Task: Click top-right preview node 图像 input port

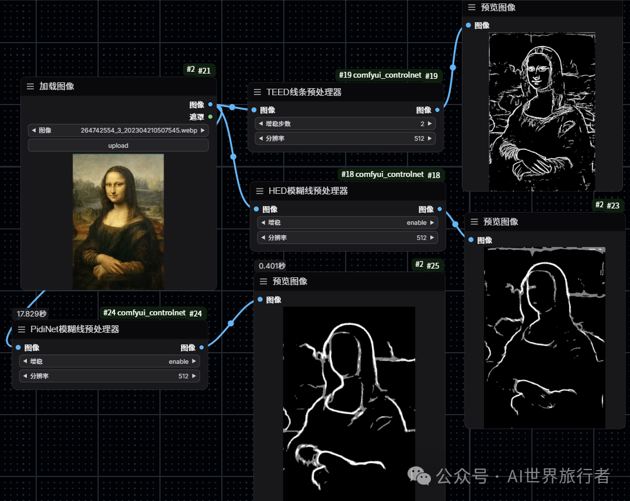Action: tap(468, 25)
